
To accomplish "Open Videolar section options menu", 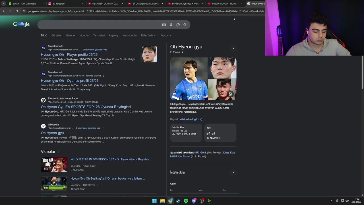I will [59, 152].
